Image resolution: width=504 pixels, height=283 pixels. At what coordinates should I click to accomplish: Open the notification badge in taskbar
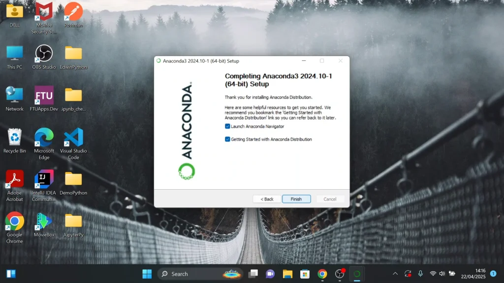click(x=493, y=274)
